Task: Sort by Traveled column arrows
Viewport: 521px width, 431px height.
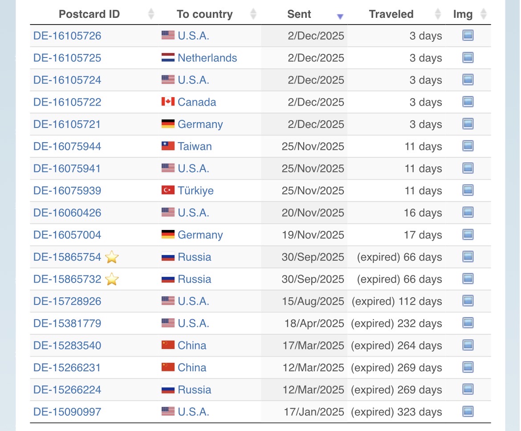Action: [438, 14]
